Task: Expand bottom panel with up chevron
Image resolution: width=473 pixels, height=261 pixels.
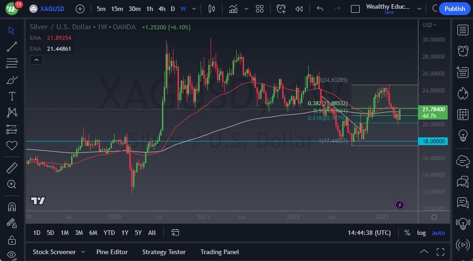Action: [x=424, y=252]
